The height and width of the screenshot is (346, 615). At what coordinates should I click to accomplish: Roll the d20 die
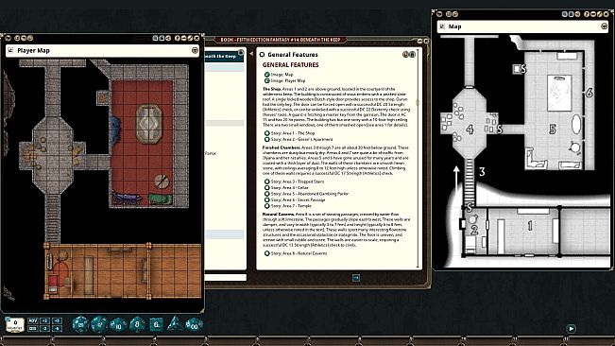(x=80, y=324)
